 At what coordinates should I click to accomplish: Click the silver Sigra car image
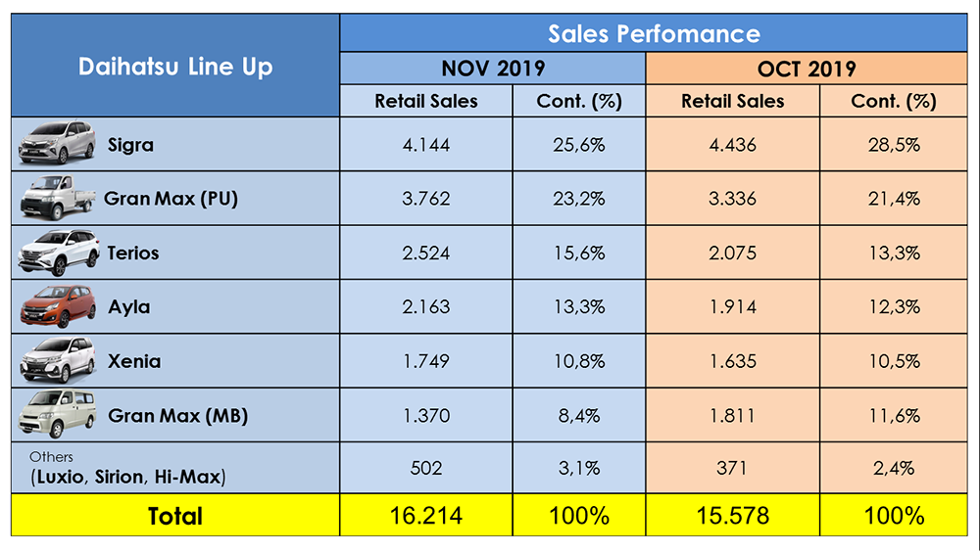point(57,143)
